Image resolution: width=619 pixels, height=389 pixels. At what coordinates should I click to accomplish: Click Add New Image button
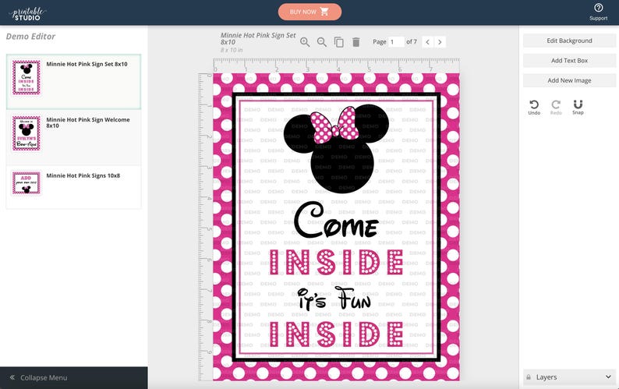pos(569,80)
